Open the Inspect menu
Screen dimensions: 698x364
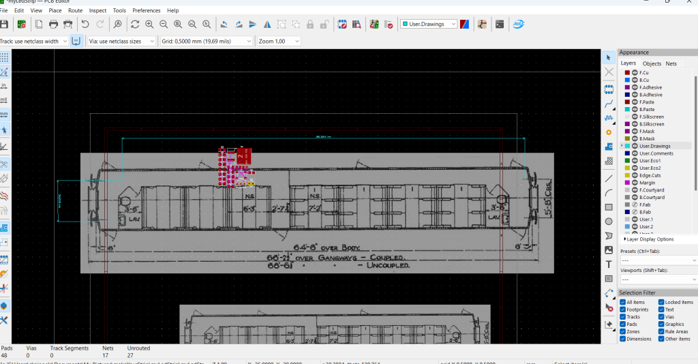coord(97,11)
